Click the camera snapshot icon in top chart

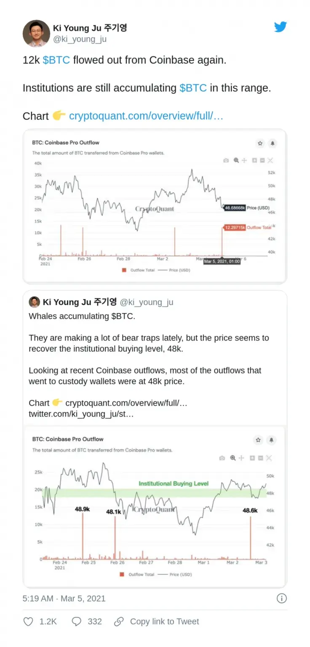pyautogui.click(x=226, y=160)
